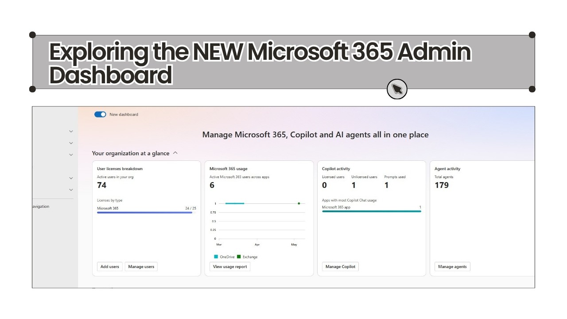Image resolution: width=567 pixels, height=319 pixels.
Task: Click the Apr label on chart axis
Action: pos(257,245)
